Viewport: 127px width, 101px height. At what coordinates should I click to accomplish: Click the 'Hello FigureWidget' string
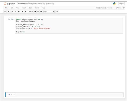coord(42,28)
